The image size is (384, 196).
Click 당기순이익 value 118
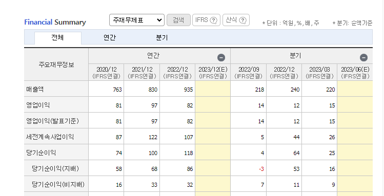click(x=188, y=153)
